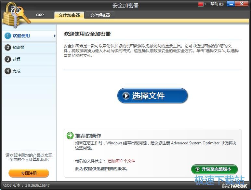Open the China flag language selector
The image size is (251, 190).
coord(200,4)
